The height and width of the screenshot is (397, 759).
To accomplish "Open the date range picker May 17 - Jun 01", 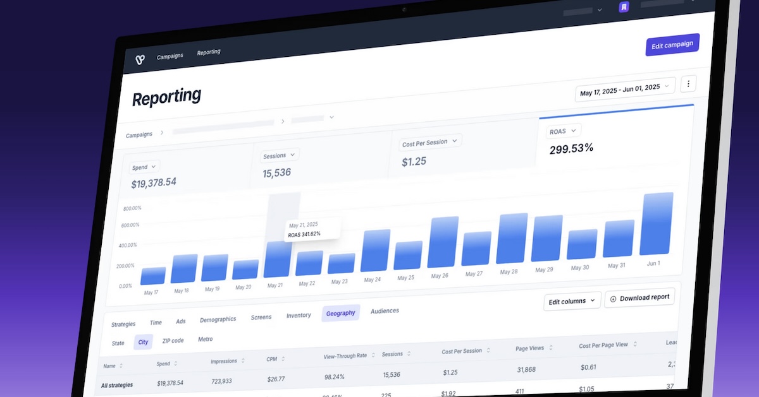I will tap(625, 89).
